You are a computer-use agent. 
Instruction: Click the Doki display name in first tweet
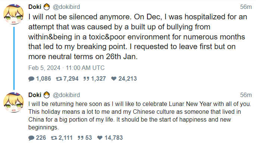coord(35,7)
